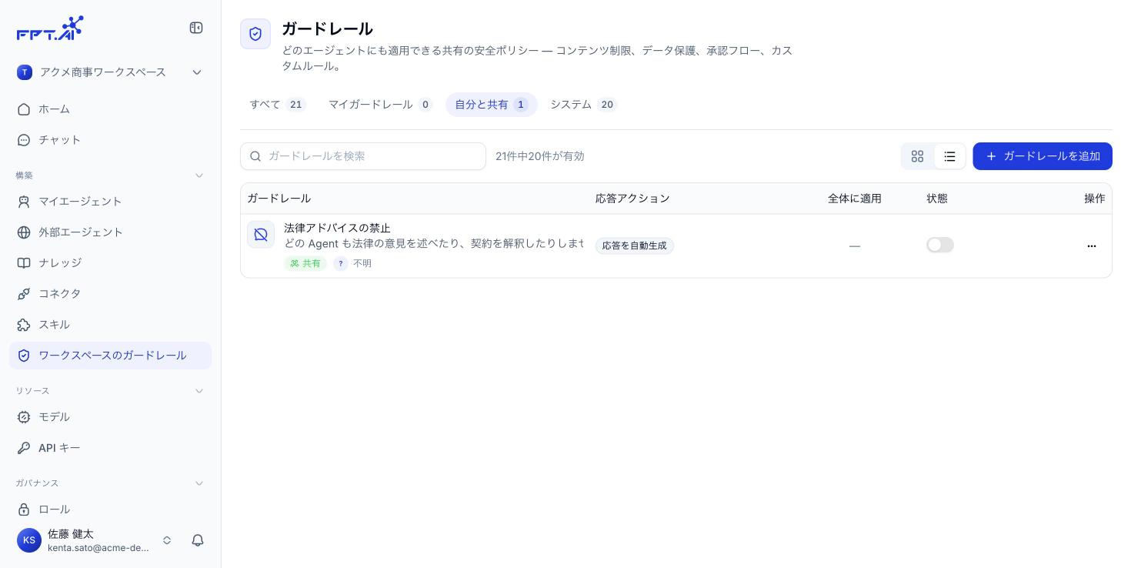Click the question-mark owner avatar
Image resolution: width=1131 pixels, height=568 pixels.
(x=341, y=263)
